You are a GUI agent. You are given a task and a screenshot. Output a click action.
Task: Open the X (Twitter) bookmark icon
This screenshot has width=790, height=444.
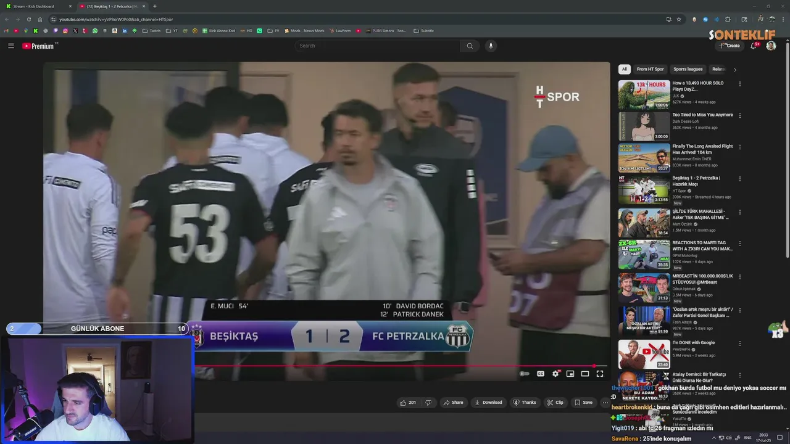coord(75,31)
